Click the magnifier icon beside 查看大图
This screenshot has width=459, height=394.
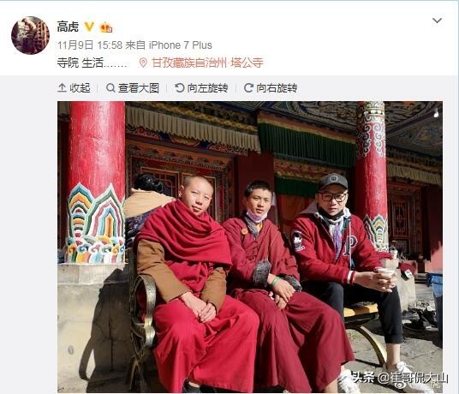point(110,88)
